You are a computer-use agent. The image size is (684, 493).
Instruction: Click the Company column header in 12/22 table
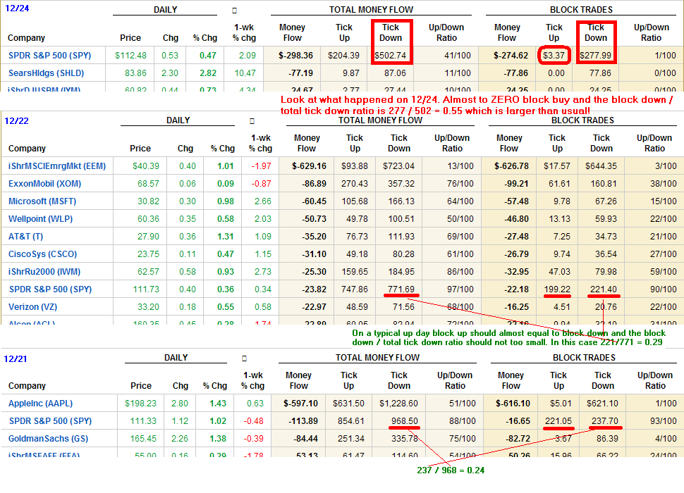(x=27, y=149)
